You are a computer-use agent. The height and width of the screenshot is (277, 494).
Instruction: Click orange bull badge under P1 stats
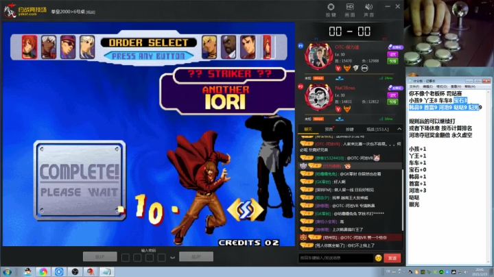347,69
